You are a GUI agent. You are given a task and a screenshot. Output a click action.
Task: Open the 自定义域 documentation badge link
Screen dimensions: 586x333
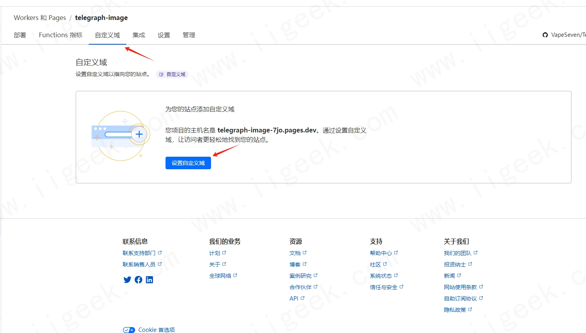(x=172, y=74)
